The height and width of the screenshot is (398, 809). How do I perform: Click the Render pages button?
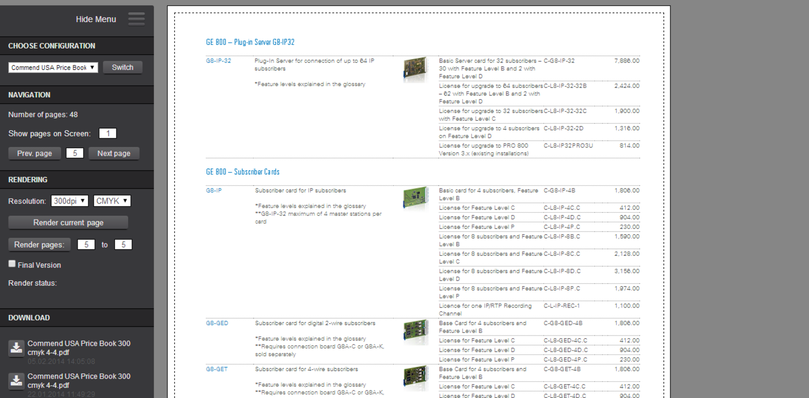(x=39, y=245)
